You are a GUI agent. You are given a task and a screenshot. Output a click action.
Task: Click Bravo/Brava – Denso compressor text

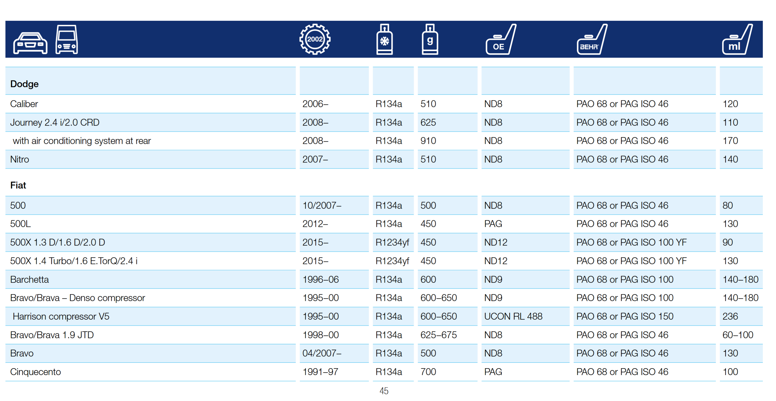(x=77, y=298)
